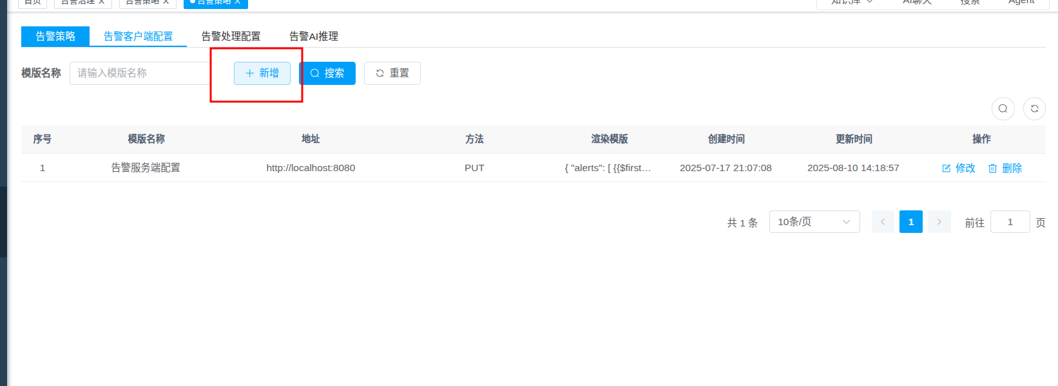
Task: Go to previous page with left chevron
Action: click(x=883, y=222)
